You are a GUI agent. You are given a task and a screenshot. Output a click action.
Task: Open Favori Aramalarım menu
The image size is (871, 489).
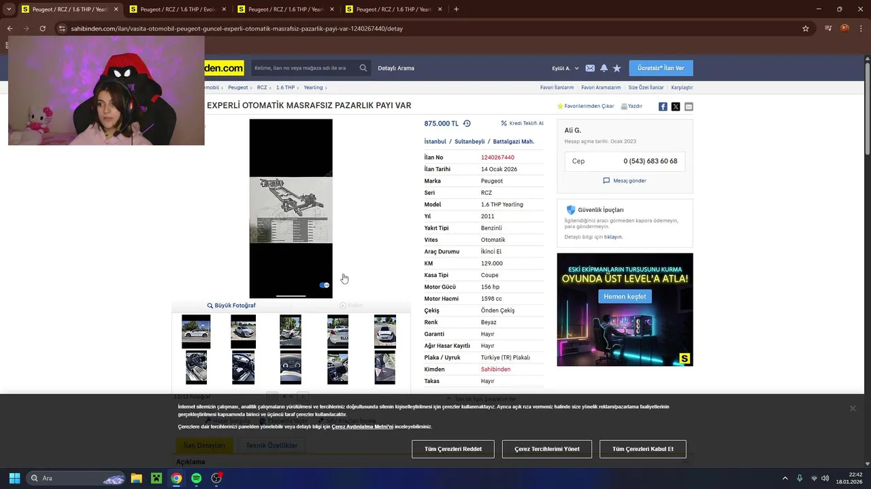pyautogui.click(x=601, y=88)
